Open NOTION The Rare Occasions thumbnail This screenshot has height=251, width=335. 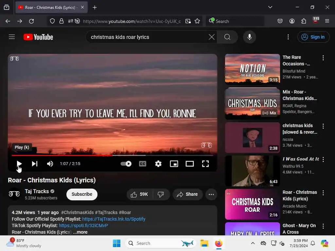click(x=252, y=69)
